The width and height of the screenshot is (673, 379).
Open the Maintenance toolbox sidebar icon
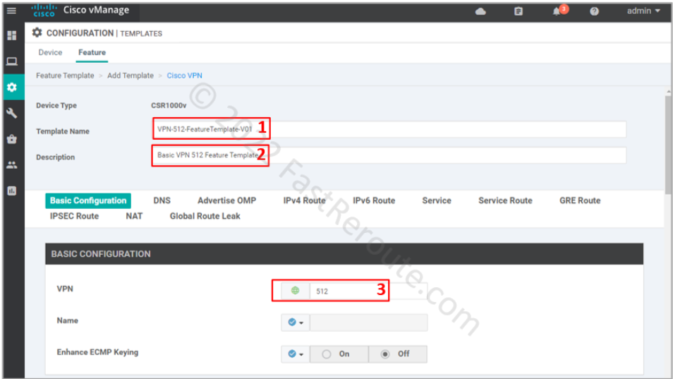click(12, 139)
